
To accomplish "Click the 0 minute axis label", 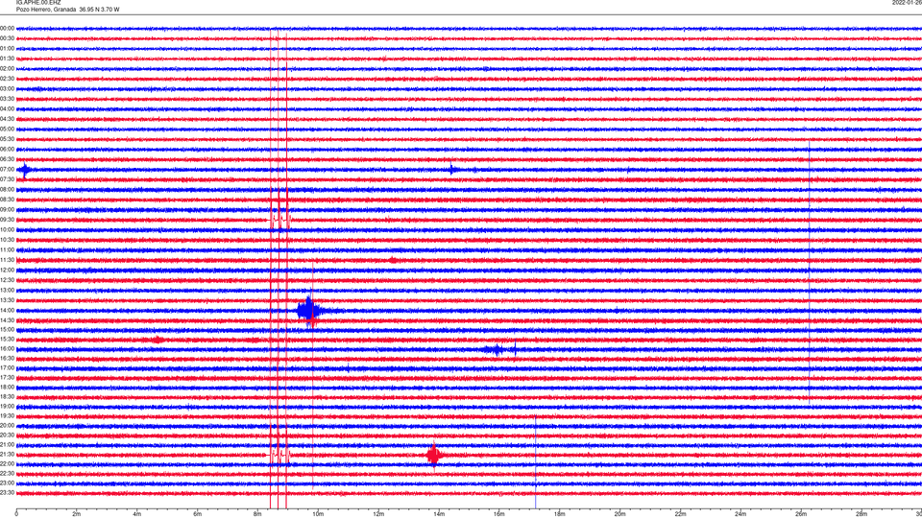I will [16, 514].
